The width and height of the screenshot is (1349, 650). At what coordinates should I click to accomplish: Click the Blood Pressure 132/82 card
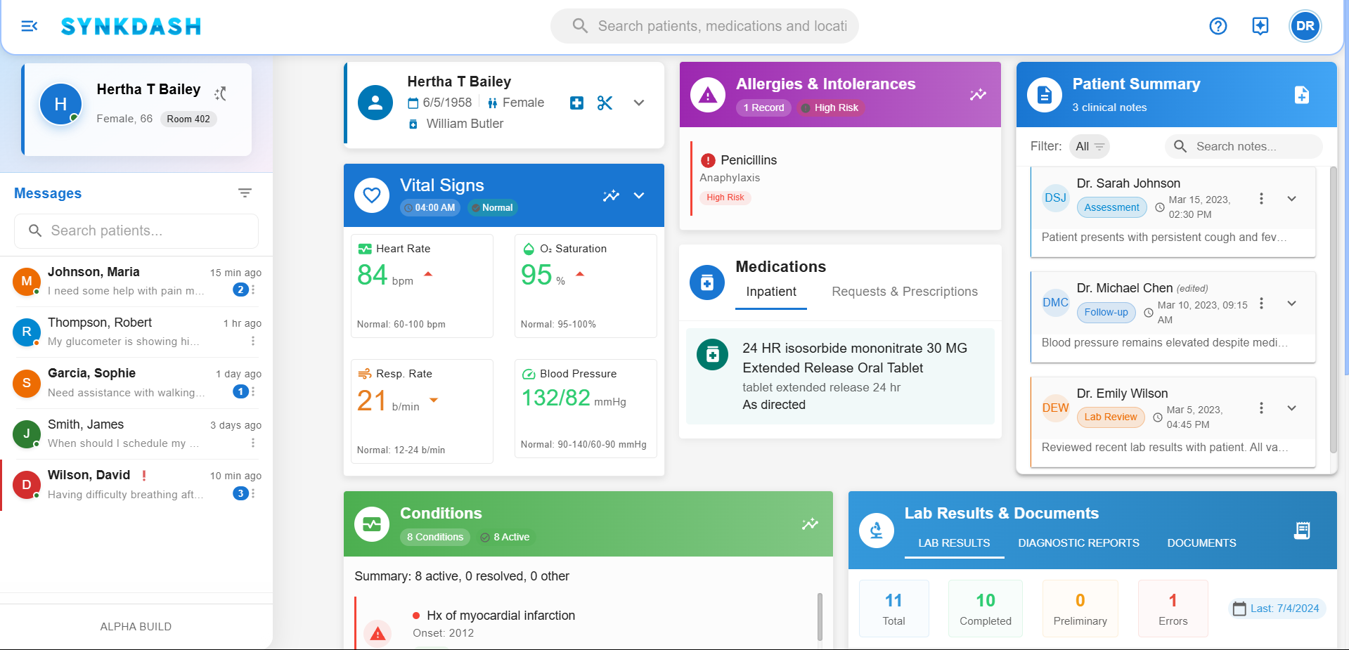tap(586, 408)
